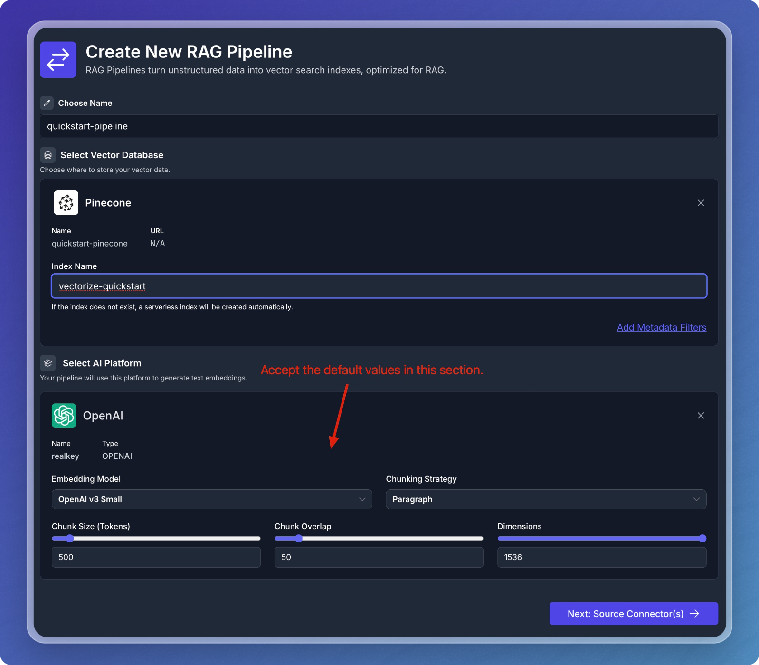The height and width of the screenshot is (665, 759).
Task: Click the AI platform icon beside Select AI Platform
Action: [x=48, y=363]
